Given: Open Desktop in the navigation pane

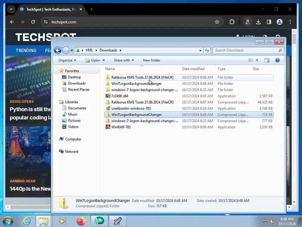Looking at the screenshot, I should click(x=74, y=77).
